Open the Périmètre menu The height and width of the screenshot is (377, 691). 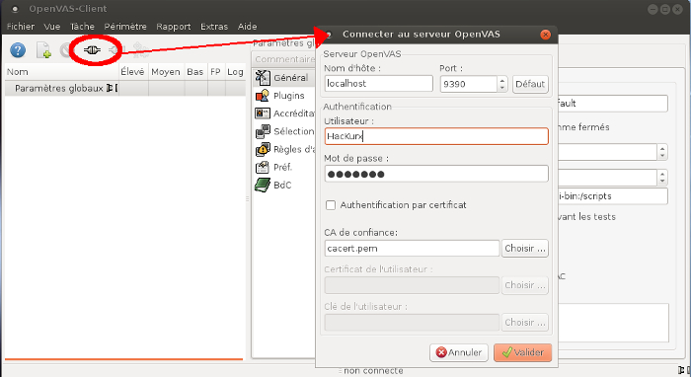click(125, 27)
